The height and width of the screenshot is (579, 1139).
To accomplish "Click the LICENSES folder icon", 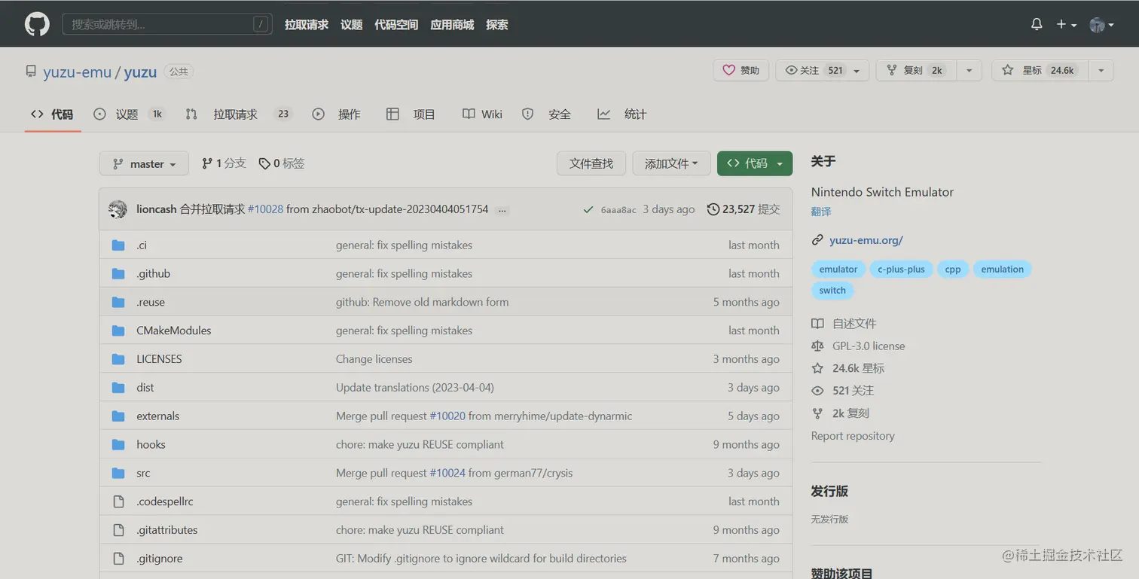I will tap(118, 359).
